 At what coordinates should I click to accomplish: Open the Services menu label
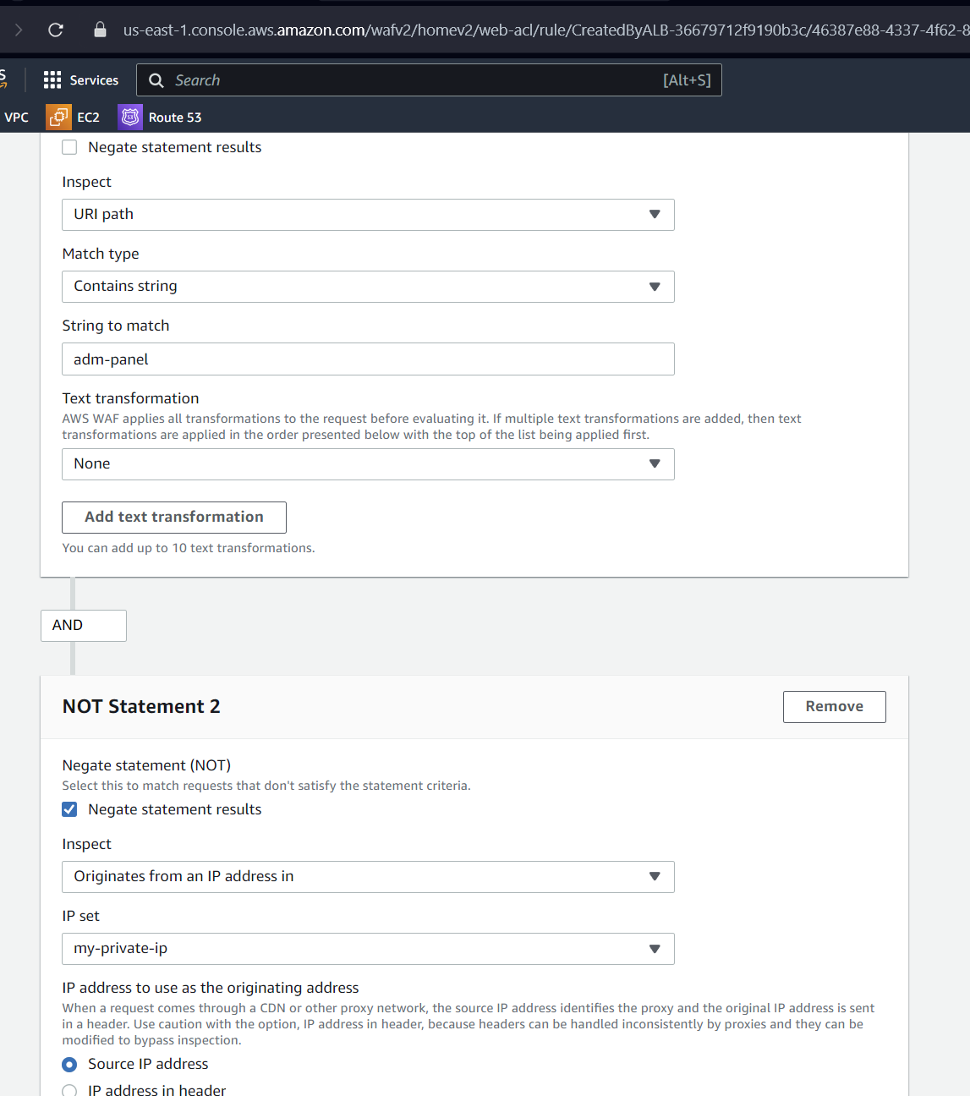point(94,80)
